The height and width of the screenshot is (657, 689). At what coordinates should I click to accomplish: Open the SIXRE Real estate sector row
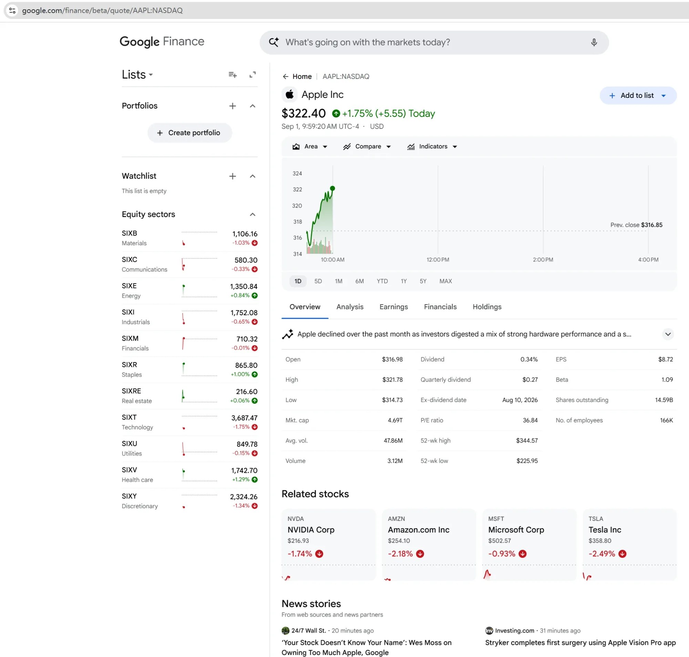(189, 396)
